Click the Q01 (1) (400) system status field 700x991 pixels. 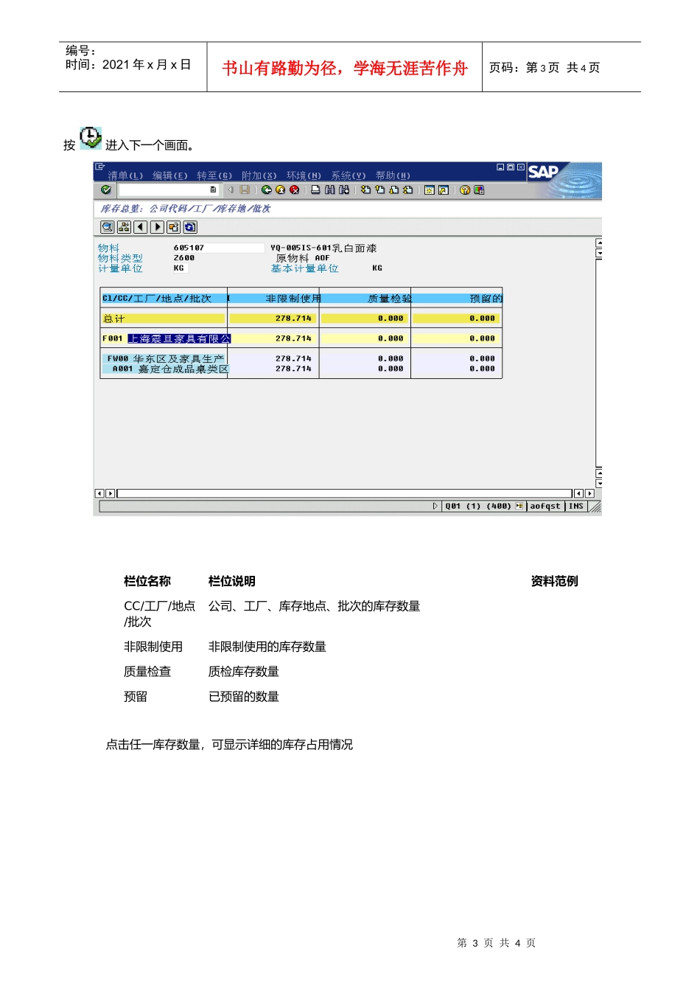tap(478, 507)
